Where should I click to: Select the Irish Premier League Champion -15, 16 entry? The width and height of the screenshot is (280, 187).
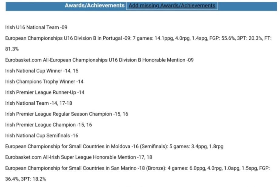(49, 125)
